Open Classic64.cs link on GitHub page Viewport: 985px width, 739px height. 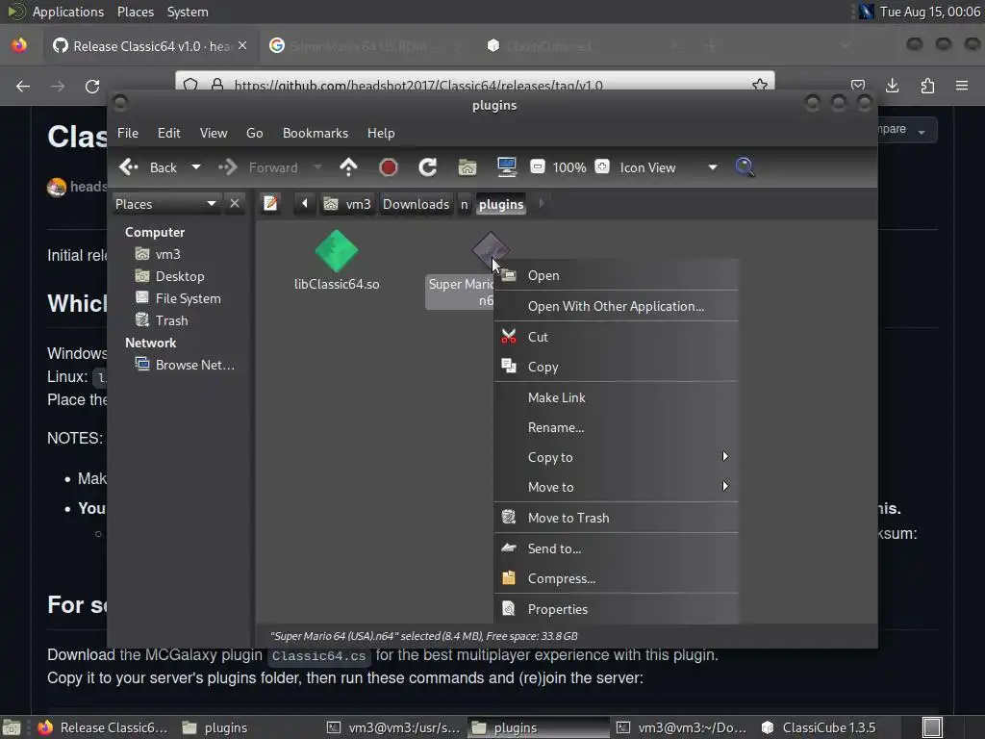(x=319, y=655)
